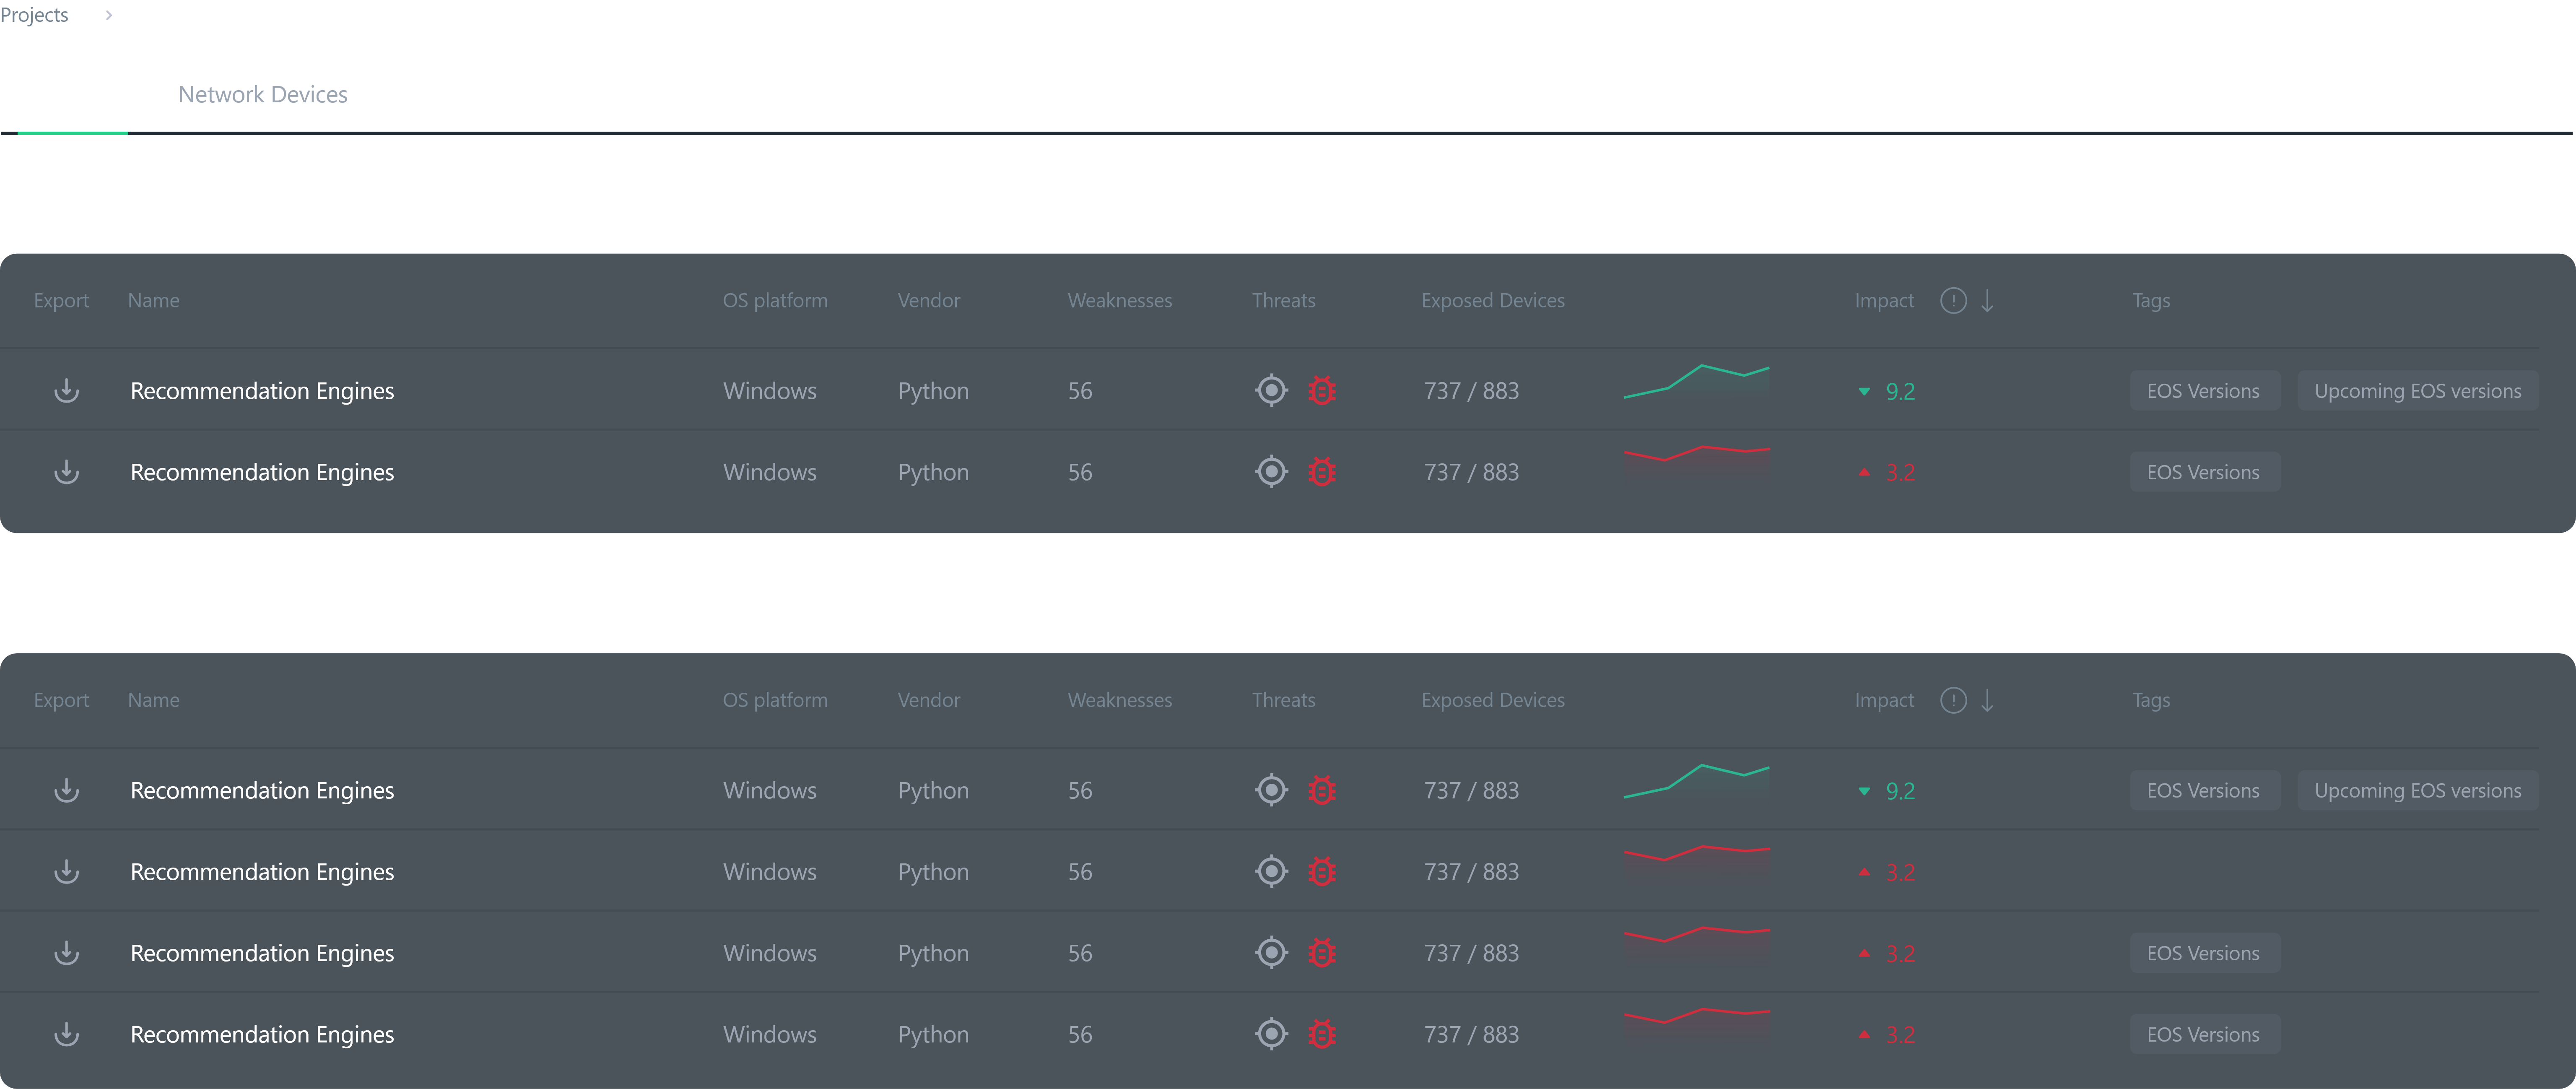
Task: Open Recommendation Engines in the top table's 9.2 row
Action: (x=262, y=391)
